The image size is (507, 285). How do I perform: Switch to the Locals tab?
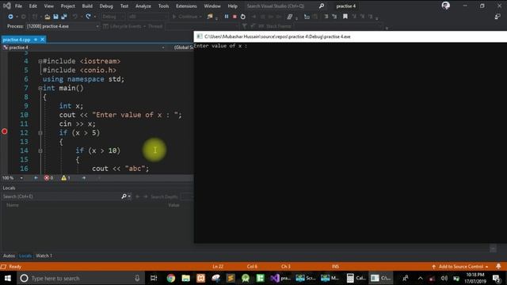point(25,256)
